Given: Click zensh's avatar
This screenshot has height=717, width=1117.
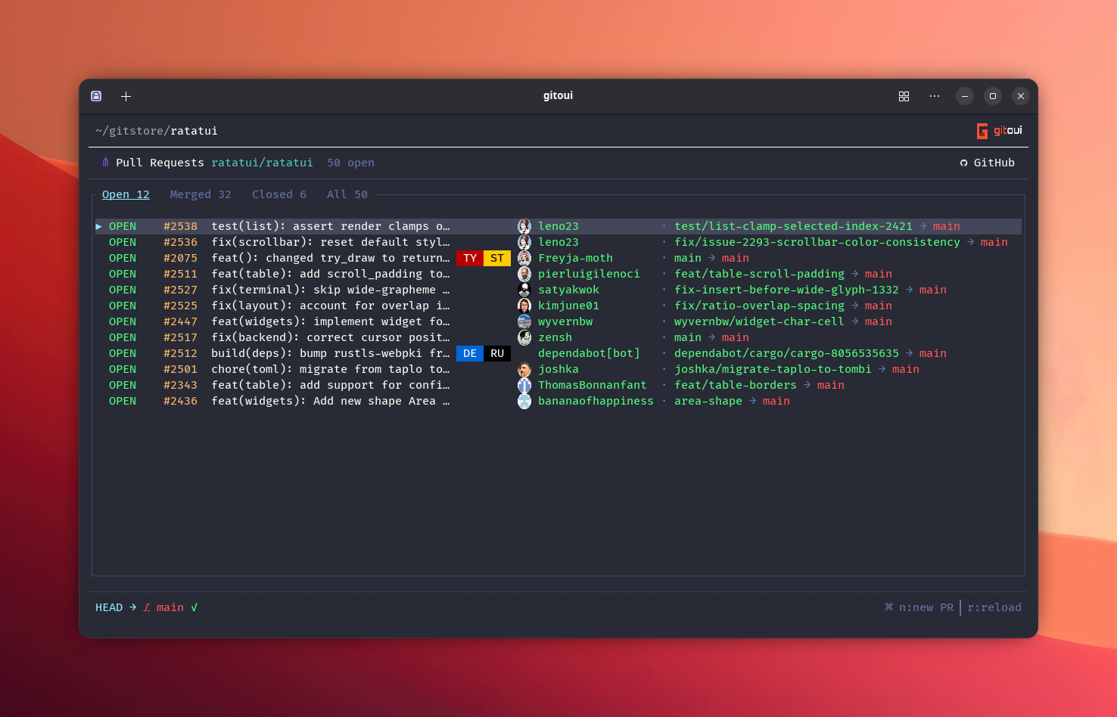Looking at the screenshot, I should click(524, 337).
